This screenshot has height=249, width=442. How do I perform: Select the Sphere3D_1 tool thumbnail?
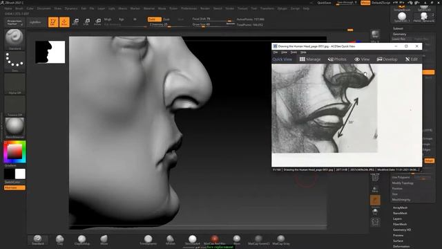click(x=402, y=17)
